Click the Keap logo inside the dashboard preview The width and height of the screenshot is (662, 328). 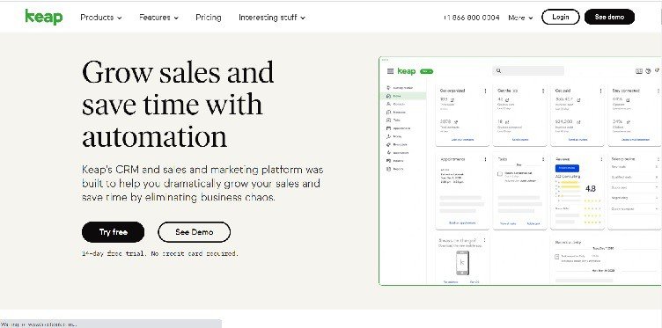407,71
